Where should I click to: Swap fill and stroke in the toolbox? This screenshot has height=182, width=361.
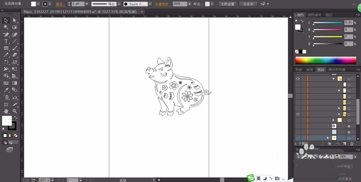16,117
